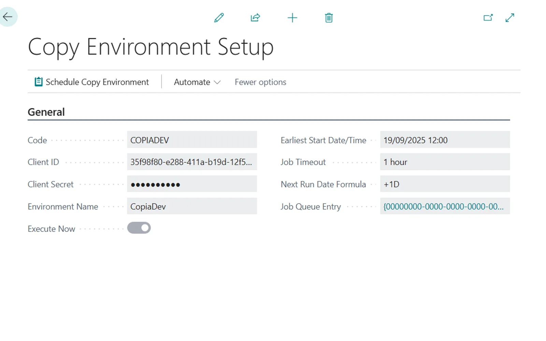Click the Environment Name label
This screenshot has height=341, width=546.
coord(63,207)
